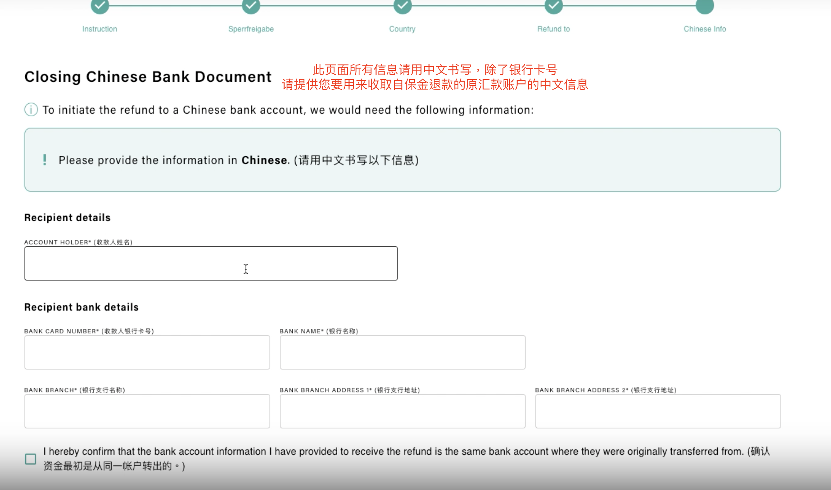Focus the Bank Branch Address 2 field

pos(658,411)
